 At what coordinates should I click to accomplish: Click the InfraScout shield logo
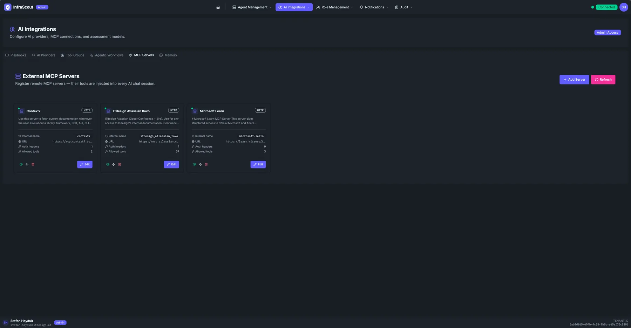pos(8,7)
